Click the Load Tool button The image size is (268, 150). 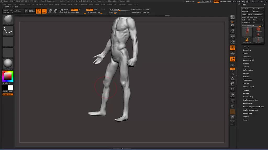(247, 9)
